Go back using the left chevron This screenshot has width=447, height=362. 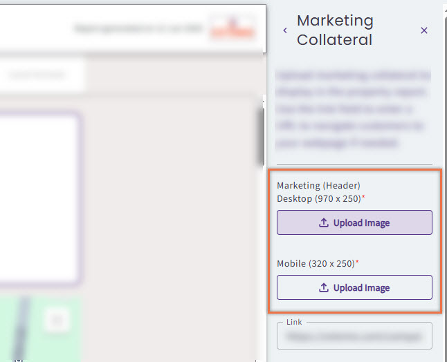pos(285,30)
